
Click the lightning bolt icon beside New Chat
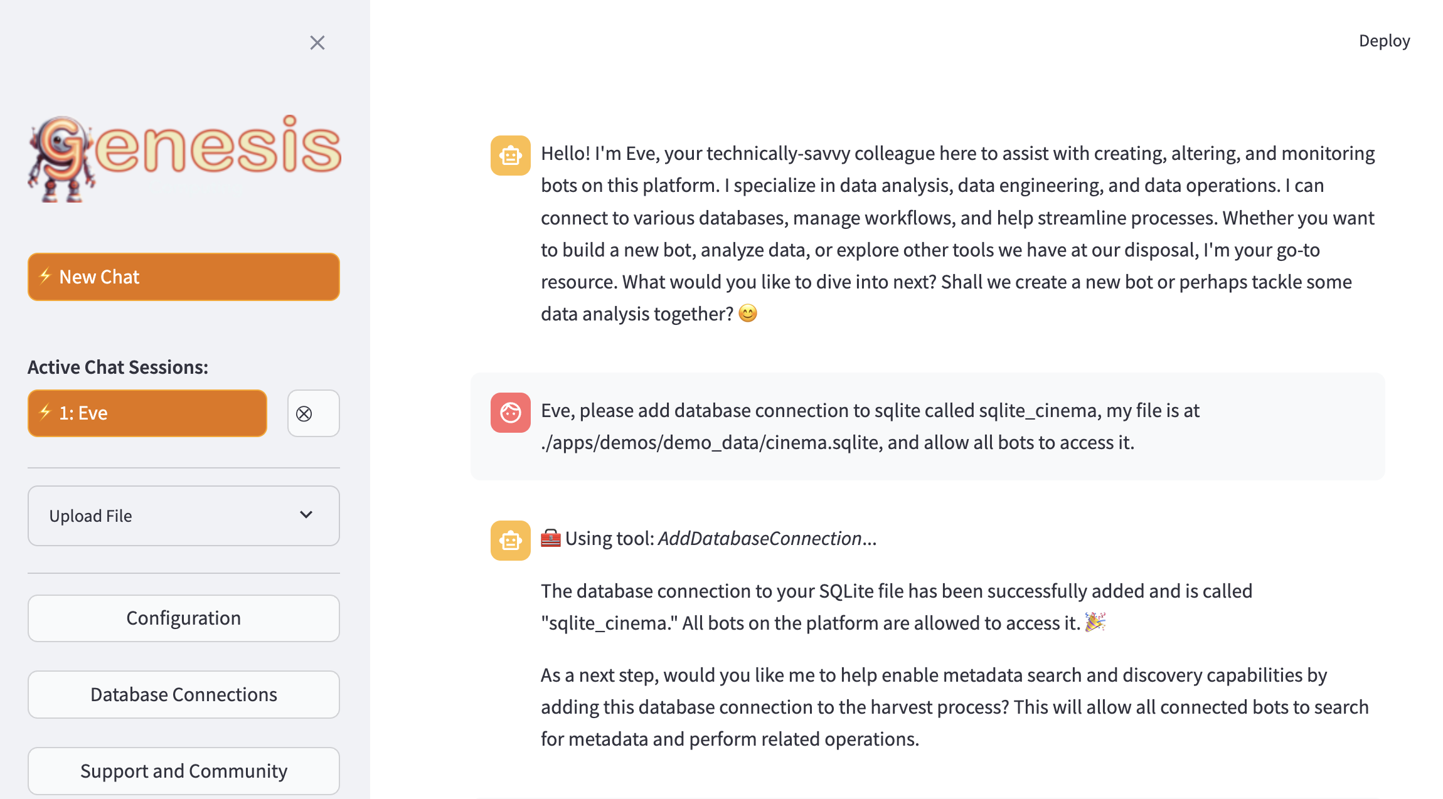(x=45, y=276)
